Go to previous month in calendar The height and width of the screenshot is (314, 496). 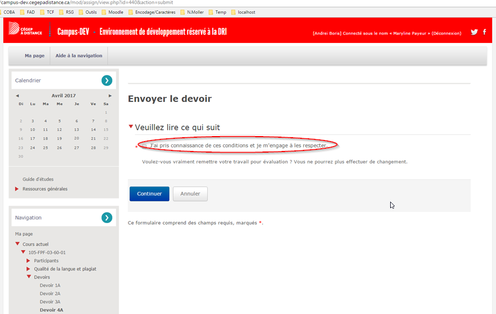click(18, 95)
